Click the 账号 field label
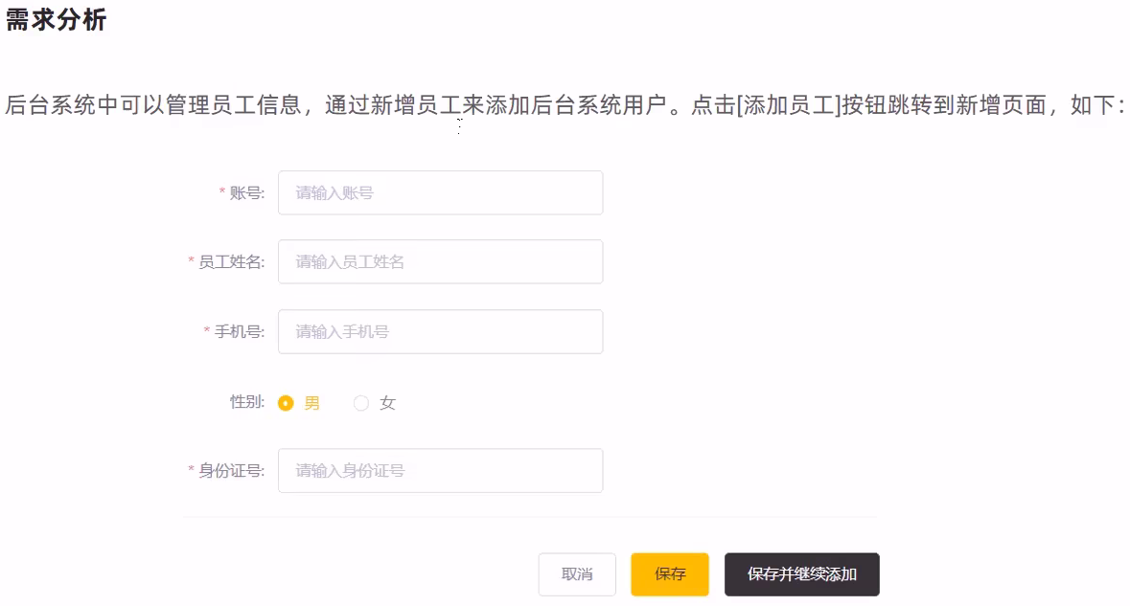The width and height of the screenshot is (1130, 606). point(247,192)
